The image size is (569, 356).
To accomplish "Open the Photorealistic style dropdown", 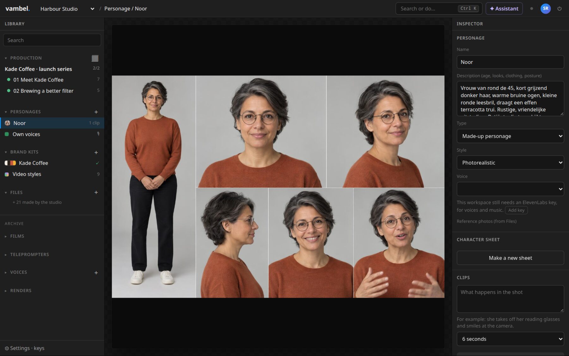I will tap(510, 163).
